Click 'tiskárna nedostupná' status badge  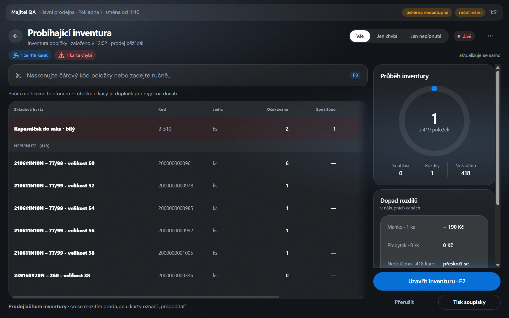[427, 12]
